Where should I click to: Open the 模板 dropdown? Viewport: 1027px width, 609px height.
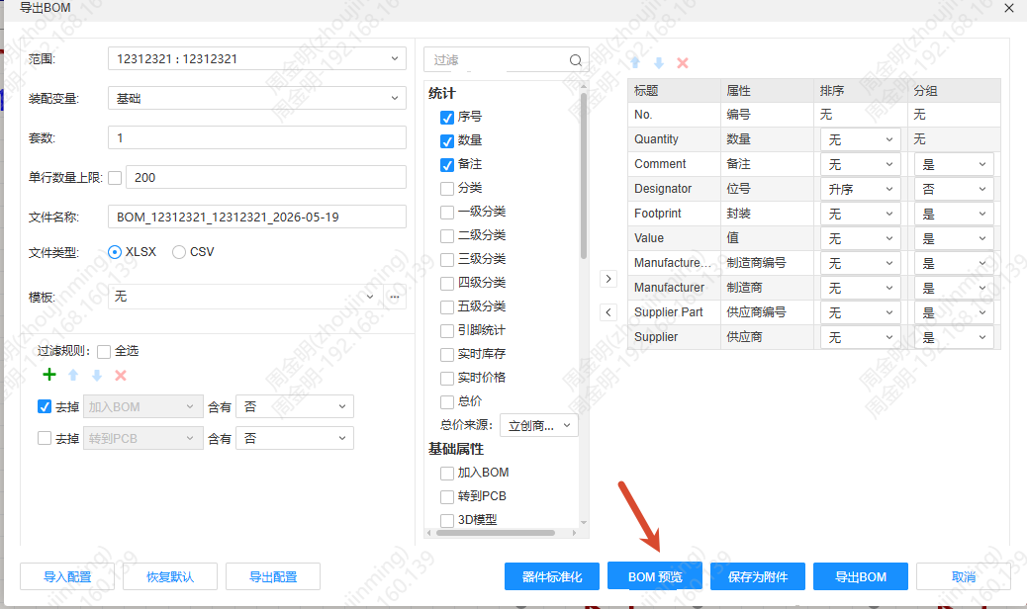coord(245,297)
